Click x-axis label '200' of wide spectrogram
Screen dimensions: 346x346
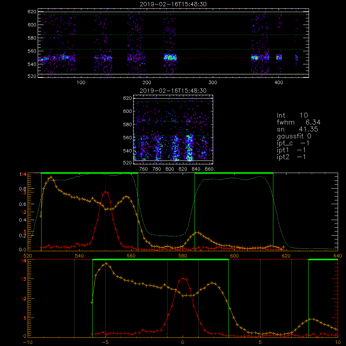(x=147, y=83)
